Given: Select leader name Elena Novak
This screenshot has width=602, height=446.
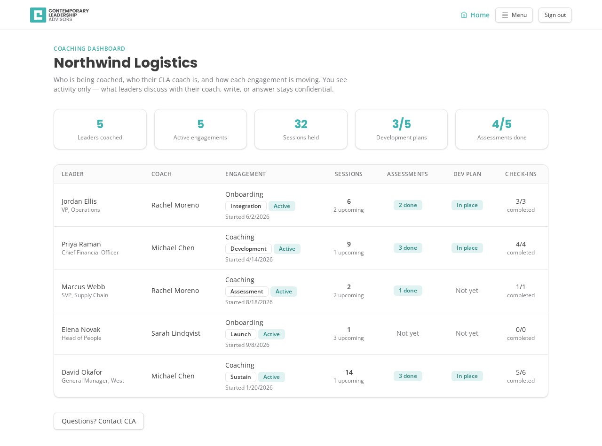Looking at the screenshot, I should [x=81, y=330].
